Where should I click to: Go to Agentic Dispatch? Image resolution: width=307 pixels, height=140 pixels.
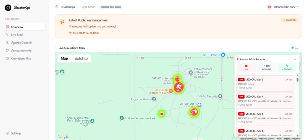(x=24, y=43)
